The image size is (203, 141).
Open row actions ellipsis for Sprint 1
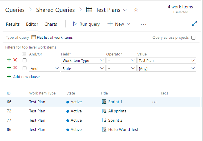click(x=154, y=102)
